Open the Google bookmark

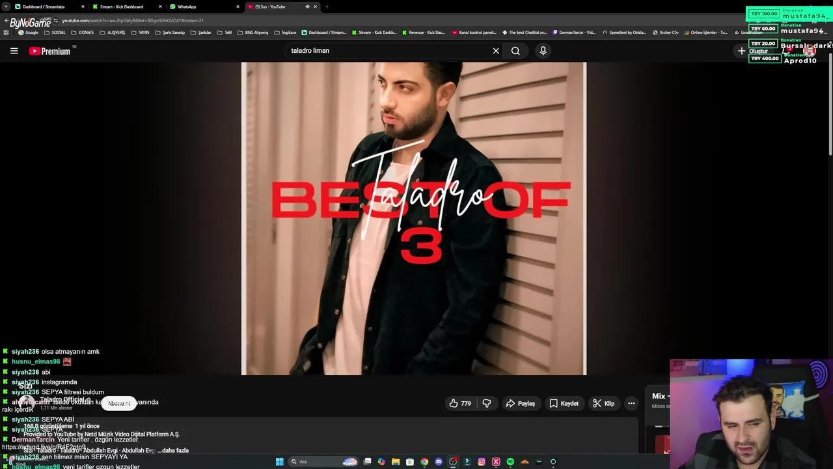(x=28, y=33)
